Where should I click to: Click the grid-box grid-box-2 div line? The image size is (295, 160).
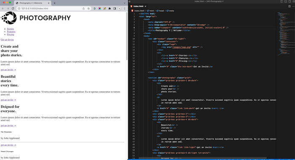click(x=174, y=114)
